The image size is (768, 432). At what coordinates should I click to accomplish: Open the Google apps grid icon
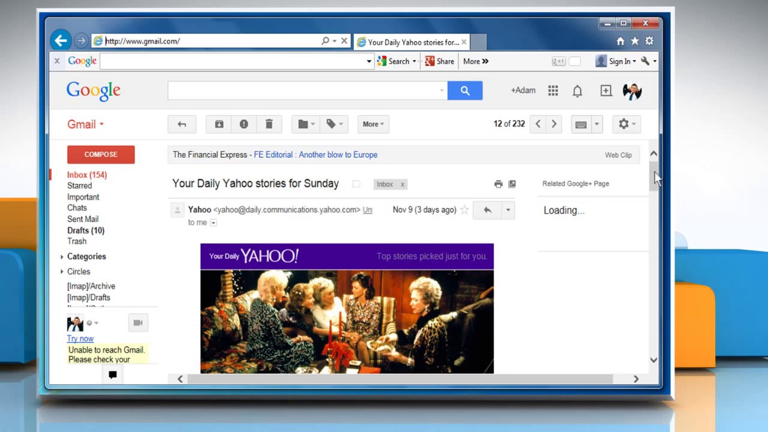pos(553,91)
